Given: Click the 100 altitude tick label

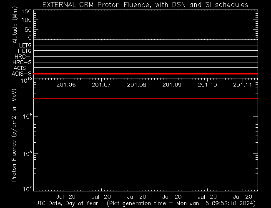Looking at the screenshot, I should (26, 20).
